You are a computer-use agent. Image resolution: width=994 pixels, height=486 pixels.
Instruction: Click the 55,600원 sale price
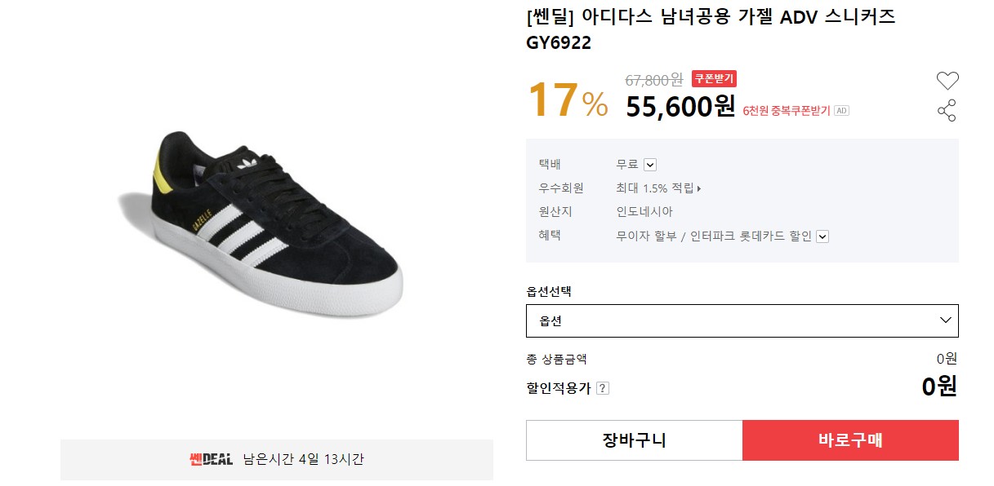click(x=680, y=106)
